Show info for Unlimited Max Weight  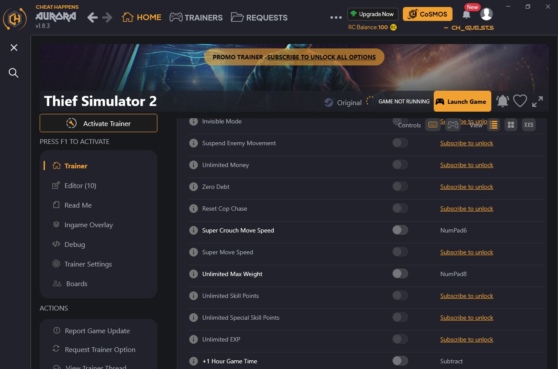pos(194,274)
